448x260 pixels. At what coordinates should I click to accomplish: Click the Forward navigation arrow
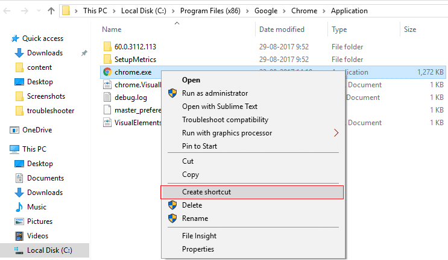[x=25, y=11]
